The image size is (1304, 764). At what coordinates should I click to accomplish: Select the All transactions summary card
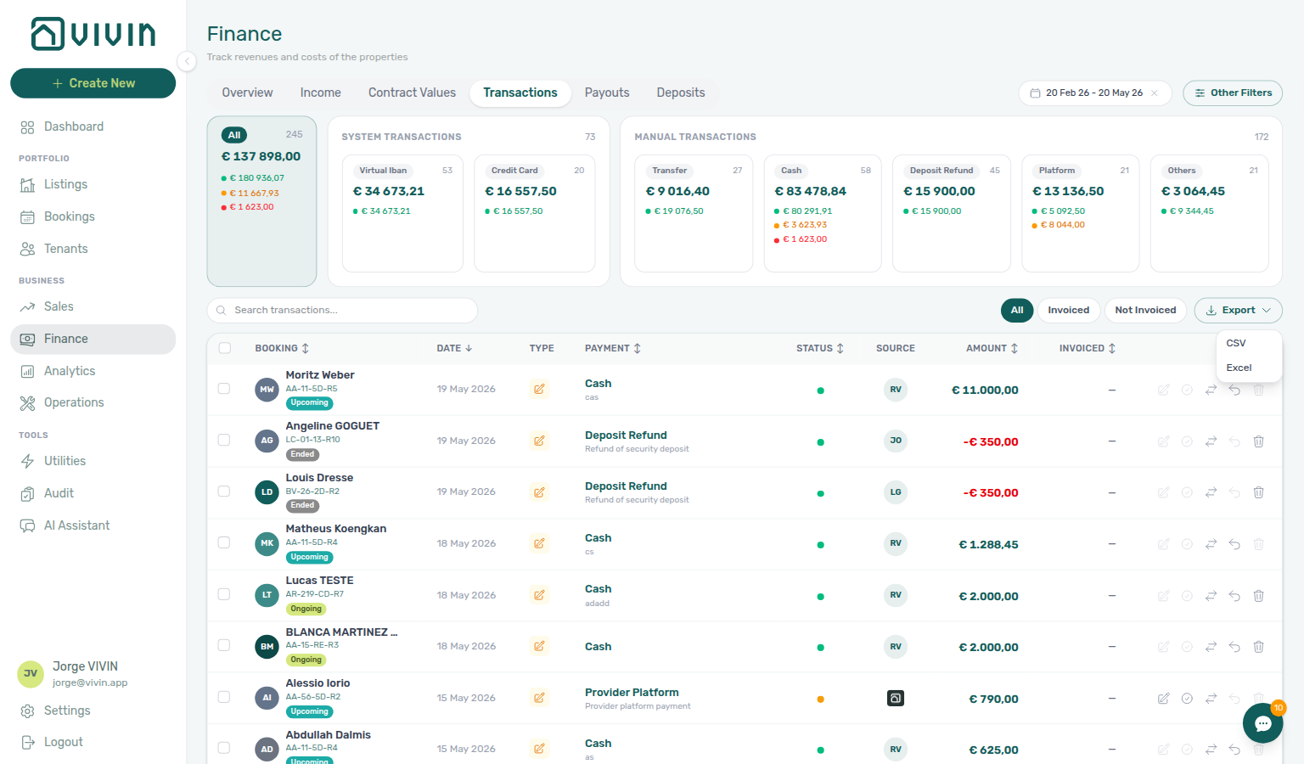[261, 201]
